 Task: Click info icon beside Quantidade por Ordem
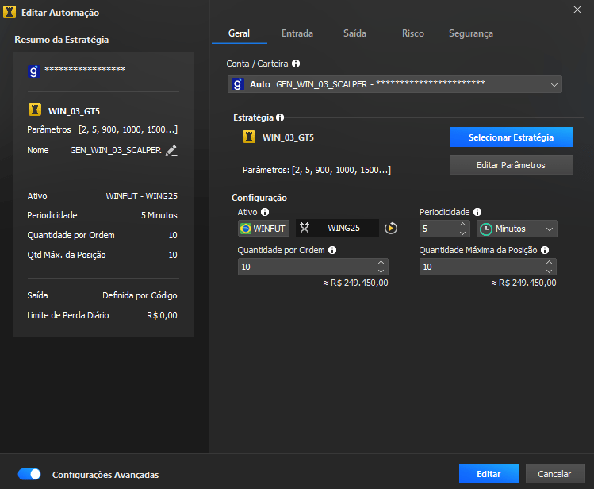pyautogui.click(x=332, y=249)
